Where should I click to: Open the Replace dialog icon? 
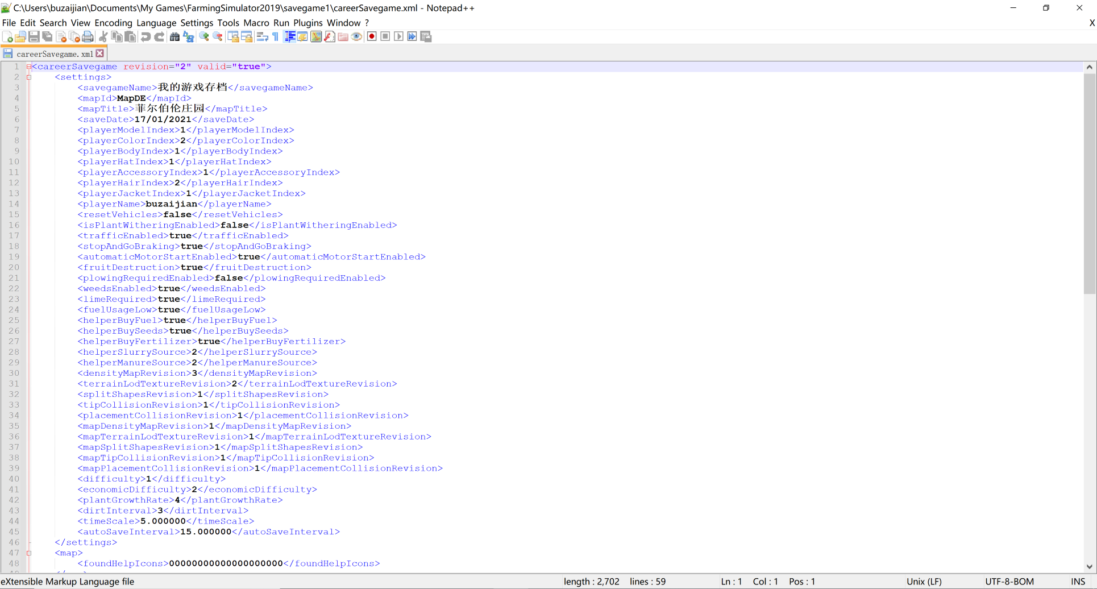pos(188,37)
